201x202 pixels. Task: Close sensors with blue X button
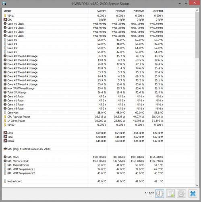pos(193,194)
